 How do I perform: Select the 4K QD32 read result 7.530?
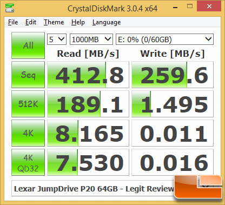click(x=88, y=162)
